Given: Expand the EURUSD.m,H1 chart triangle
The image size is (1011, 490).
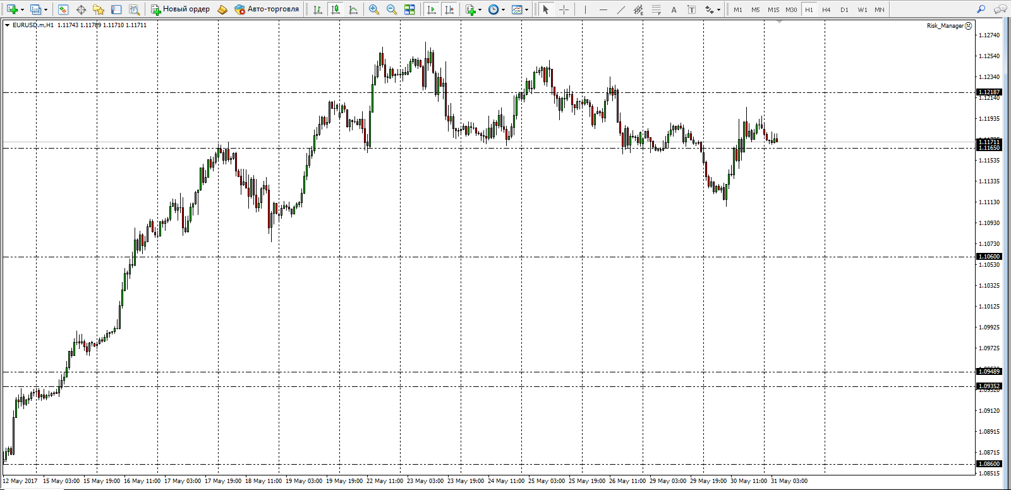Looking at the screenshot, I should click(7, 25).
